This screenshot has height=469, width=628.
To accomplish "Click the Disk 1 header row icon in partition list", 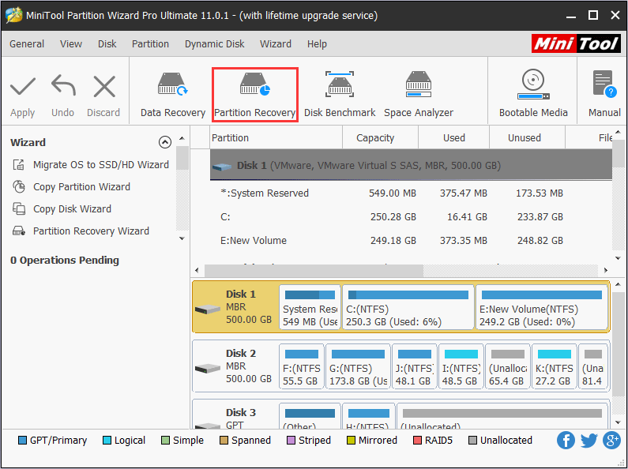I will point(222,166).
